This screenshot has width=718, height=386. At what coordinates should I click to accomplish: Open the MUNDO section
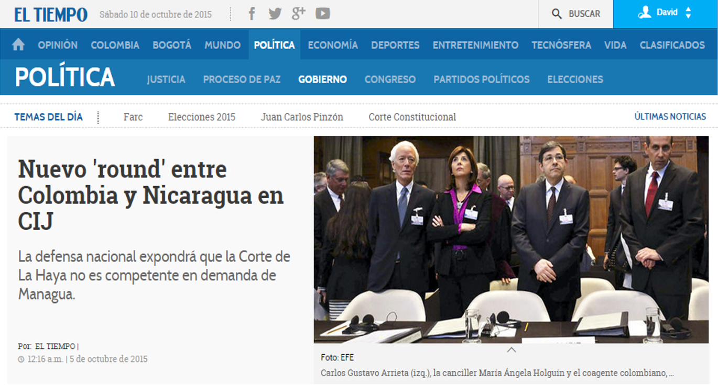pos(223,45)
